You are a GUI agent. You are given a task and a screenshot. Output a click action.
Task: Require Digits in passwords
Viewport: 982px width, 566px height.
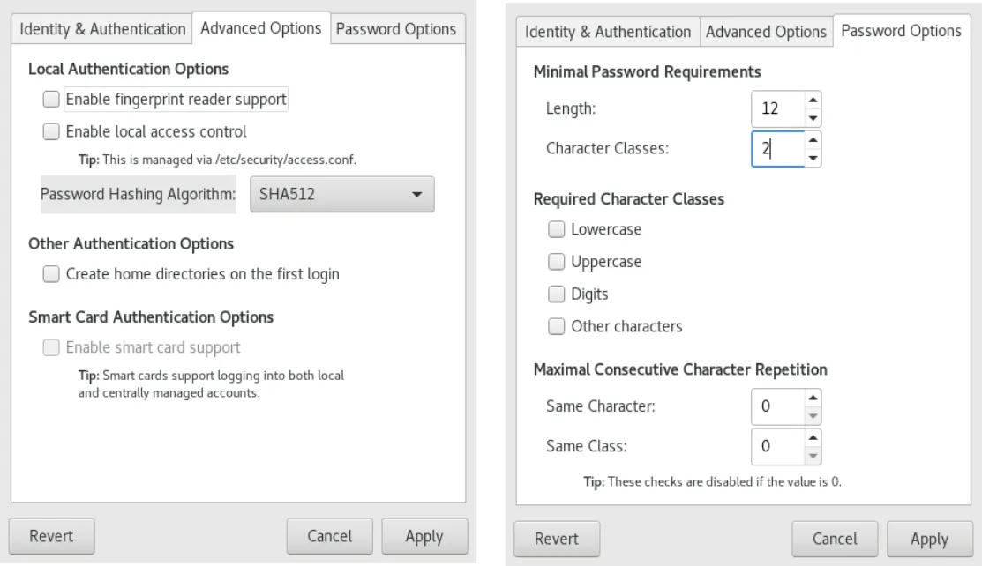[x=557, y=294]
